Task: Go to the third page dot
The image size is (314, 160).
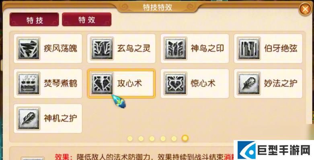Action: 152,138
